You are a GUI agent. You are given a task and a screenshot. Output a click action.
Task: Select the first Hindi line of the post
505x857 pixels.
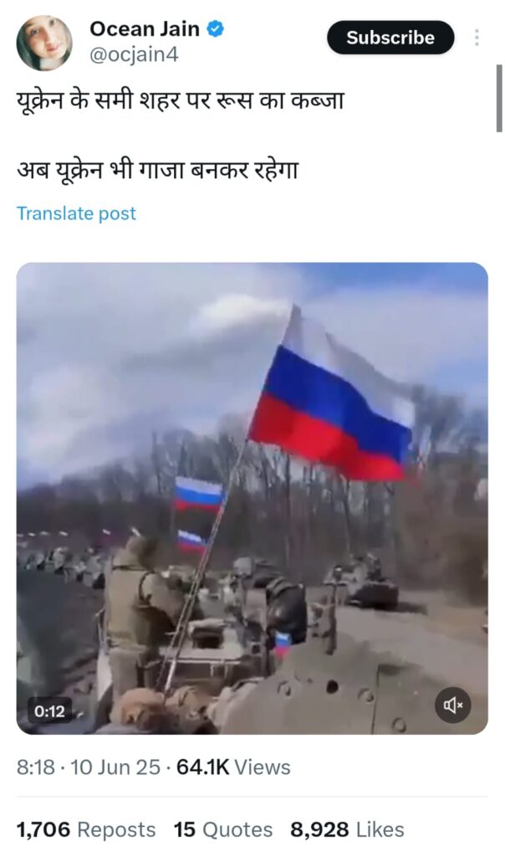point(180,101)
